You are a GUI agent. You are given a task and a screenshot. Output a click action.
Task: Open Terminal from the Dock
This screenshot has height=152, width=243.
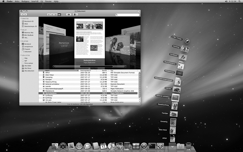click(152, 146)
